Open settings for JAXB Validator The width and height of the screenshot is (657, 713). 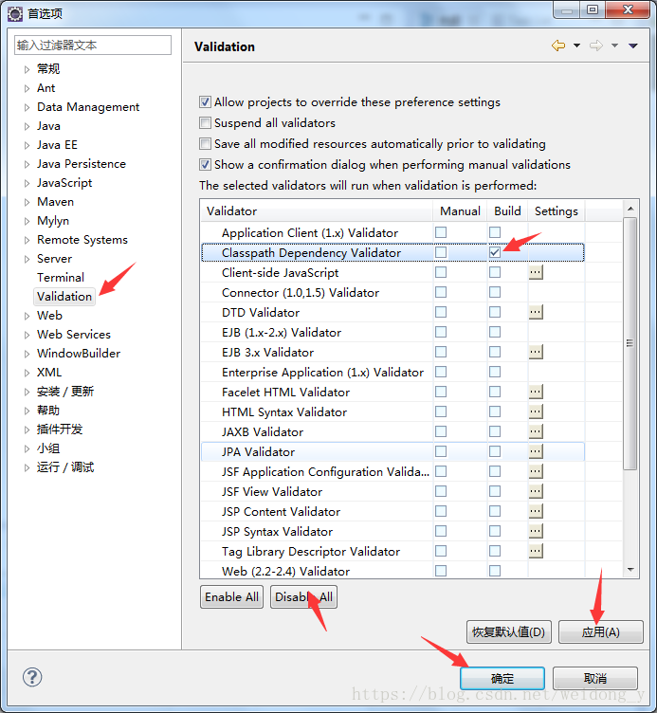pyautogui.click(x=536, y=431)
